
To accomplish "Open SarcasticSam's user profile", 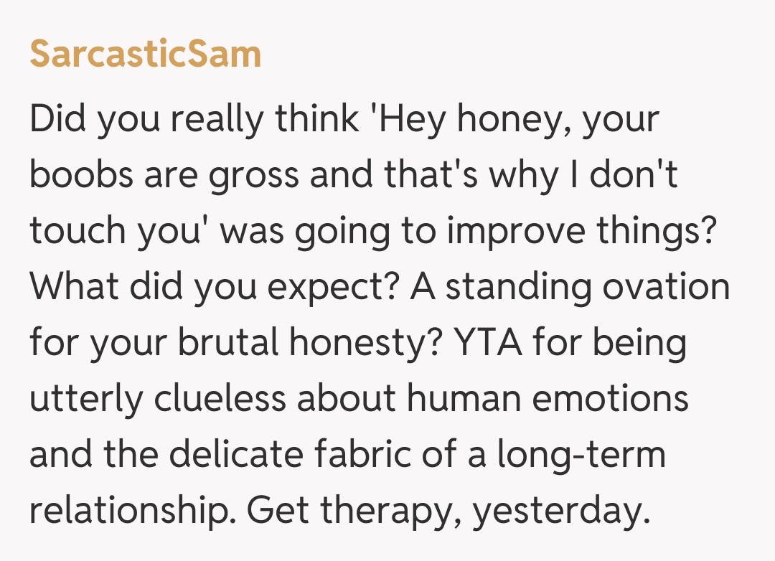I will tap(145, 54).
